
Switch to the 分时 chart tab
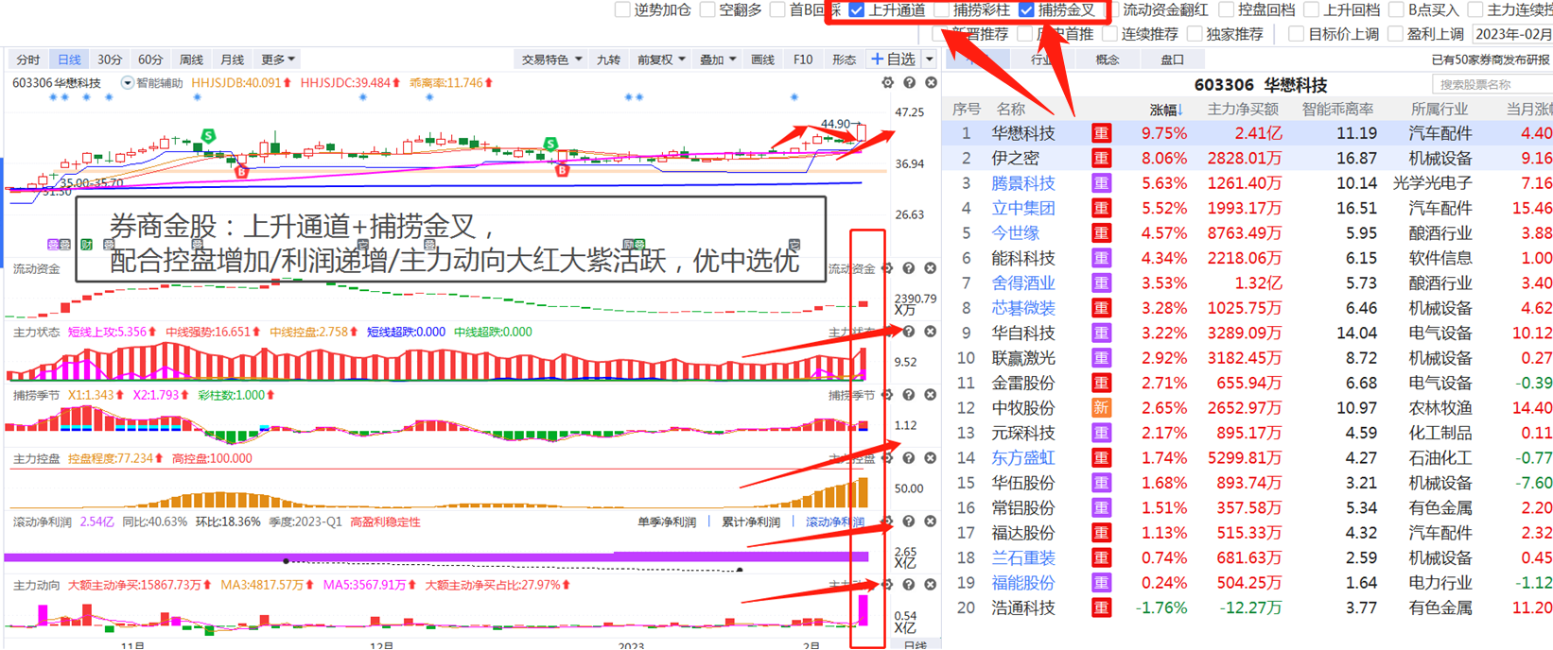click(28, 60)
